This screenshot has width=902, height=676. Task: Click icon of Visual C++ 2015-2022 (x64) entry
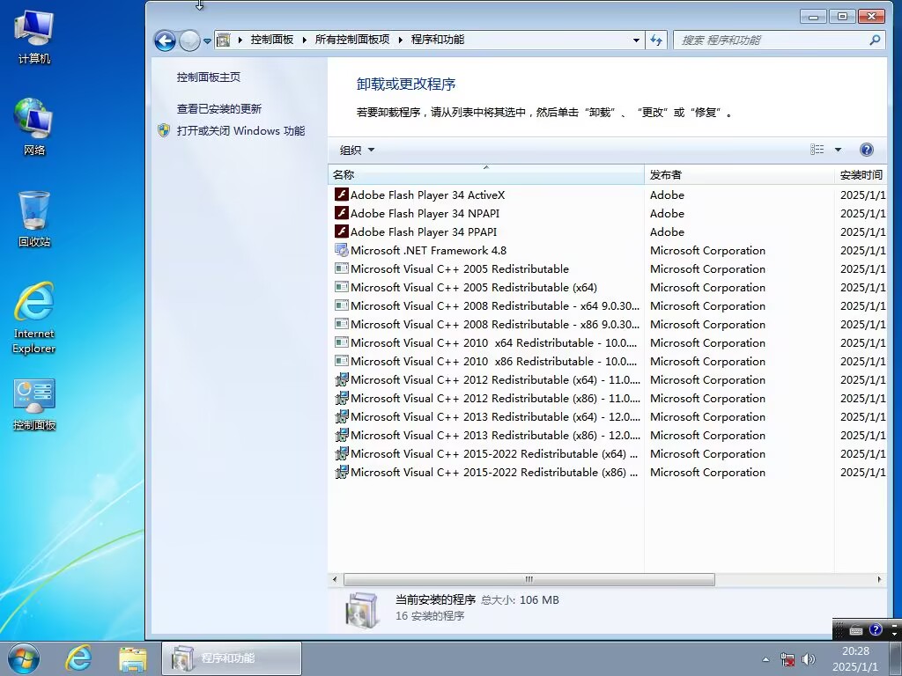pos(342,453)
